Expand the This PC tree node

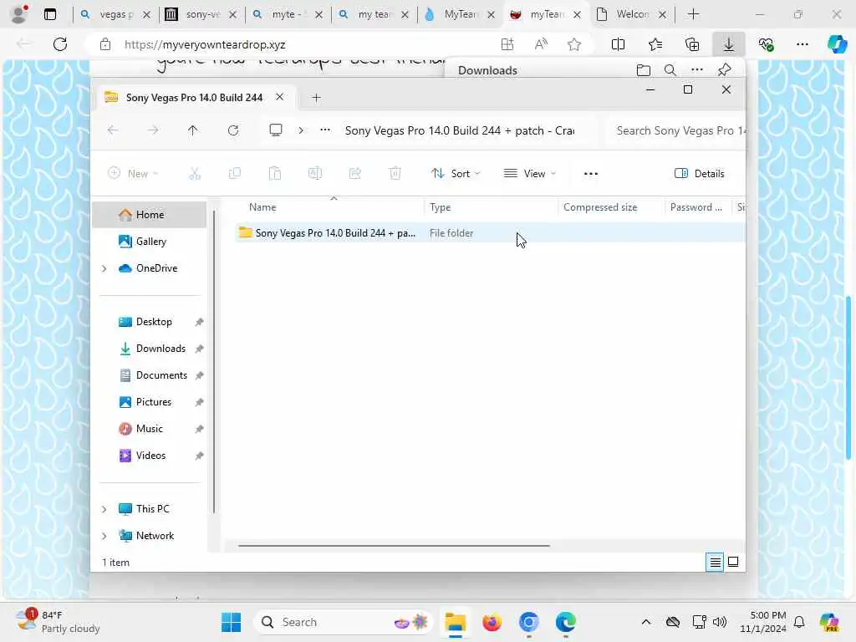pyautogui.click(x=104, y=509)
